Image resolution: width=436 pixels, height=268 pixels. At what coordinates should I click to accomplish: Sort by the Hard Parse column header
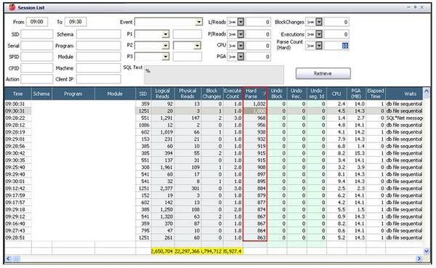coord(255,94)
